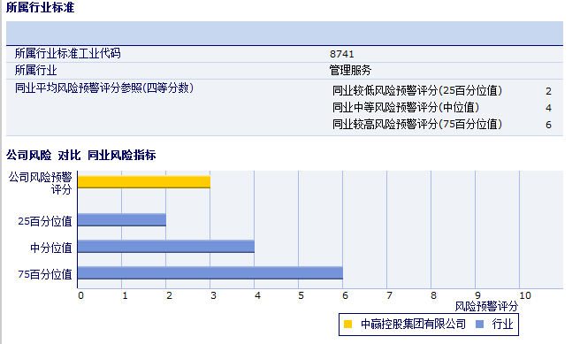Click the 行业 legend label
The width and height of the screenshot is (580, 344).
[503, 324]
